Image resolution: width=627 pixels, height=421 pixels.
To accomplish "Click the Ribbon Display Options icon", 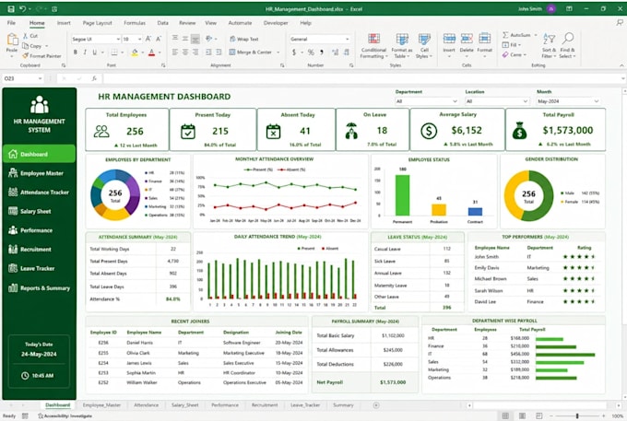I will tap(569, 9).
